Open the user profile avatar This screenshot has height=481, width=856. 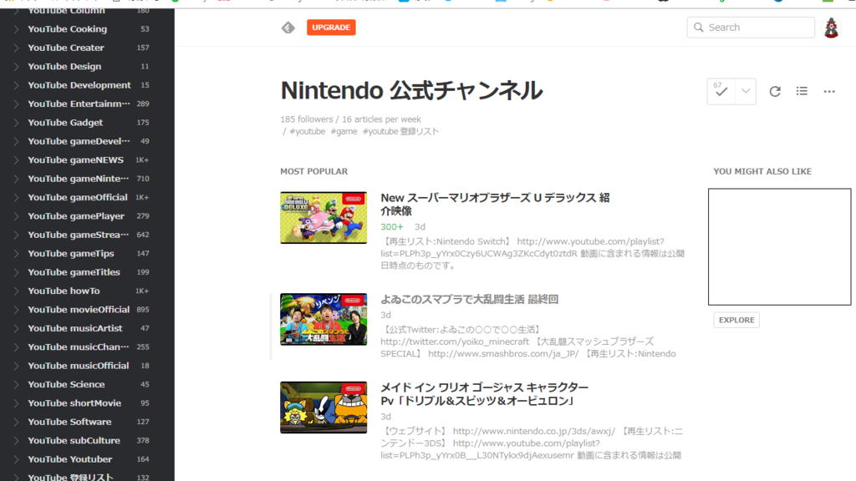coord(832,28)
